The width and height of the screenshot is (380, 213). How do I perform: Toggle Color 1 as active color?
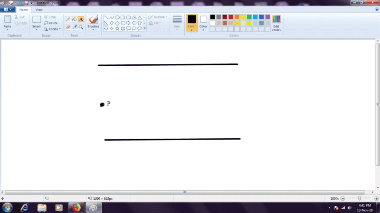point(191,22)
